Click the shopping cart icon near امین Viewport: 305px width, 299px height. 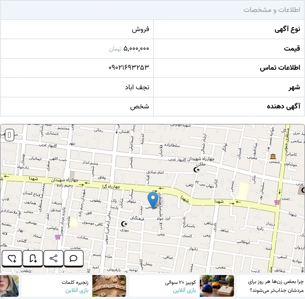277,202
